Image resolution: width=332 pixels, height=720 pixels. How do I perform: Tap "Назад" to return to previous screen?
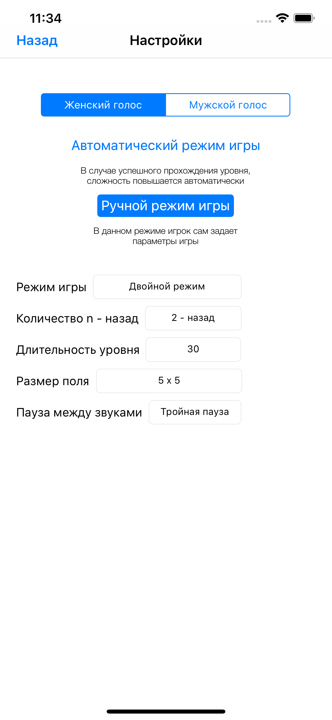pos(37,40)
